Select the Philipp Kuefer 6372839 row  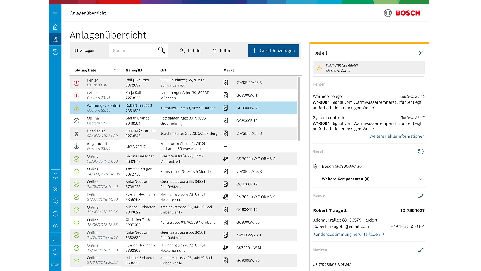pyautogui.click(x=184, y=83)
